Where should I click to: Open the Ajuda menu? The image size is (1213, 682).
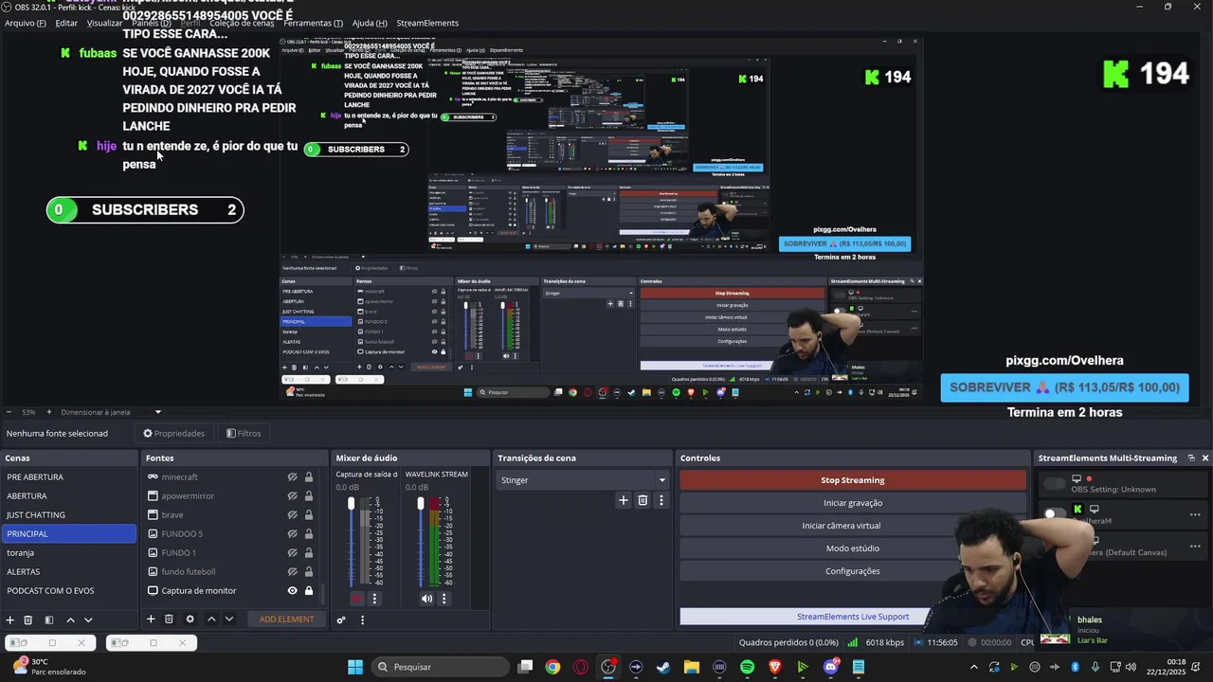[x=370, y=23]
